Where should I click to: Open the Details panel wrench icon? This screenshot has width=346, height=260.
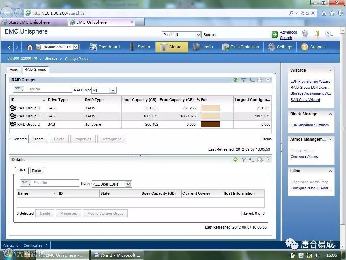[x=251, y=160]
